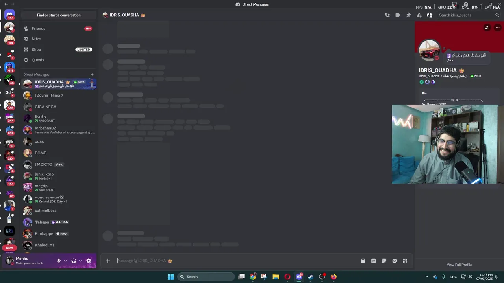Open the server showing 344 badge
The width and height of the screenshot is (504, 283).
point(9,117)
